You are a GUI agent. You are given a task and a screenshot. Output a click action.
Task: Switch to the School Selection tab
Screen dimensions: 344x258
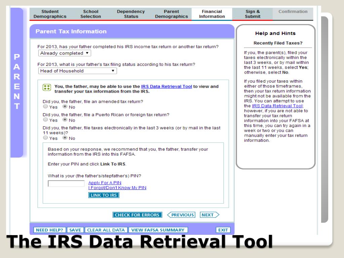(91, 14)
